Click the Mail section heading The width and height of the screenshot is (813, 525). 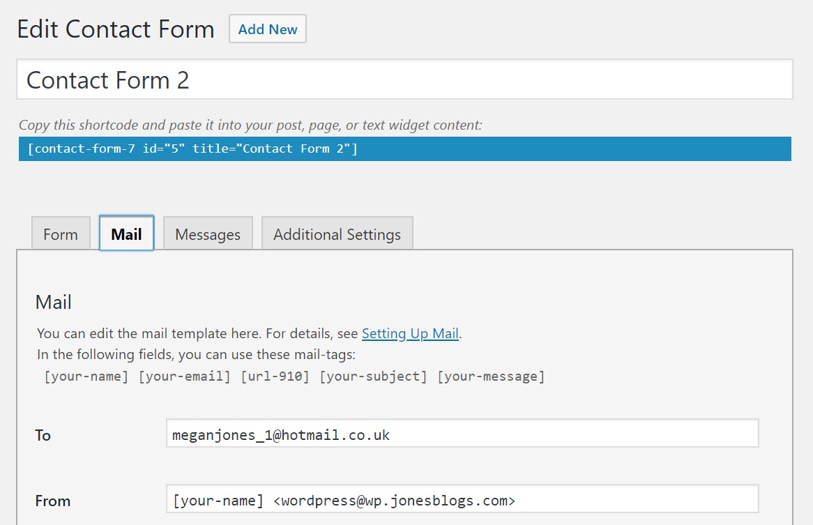click(54, 302)
